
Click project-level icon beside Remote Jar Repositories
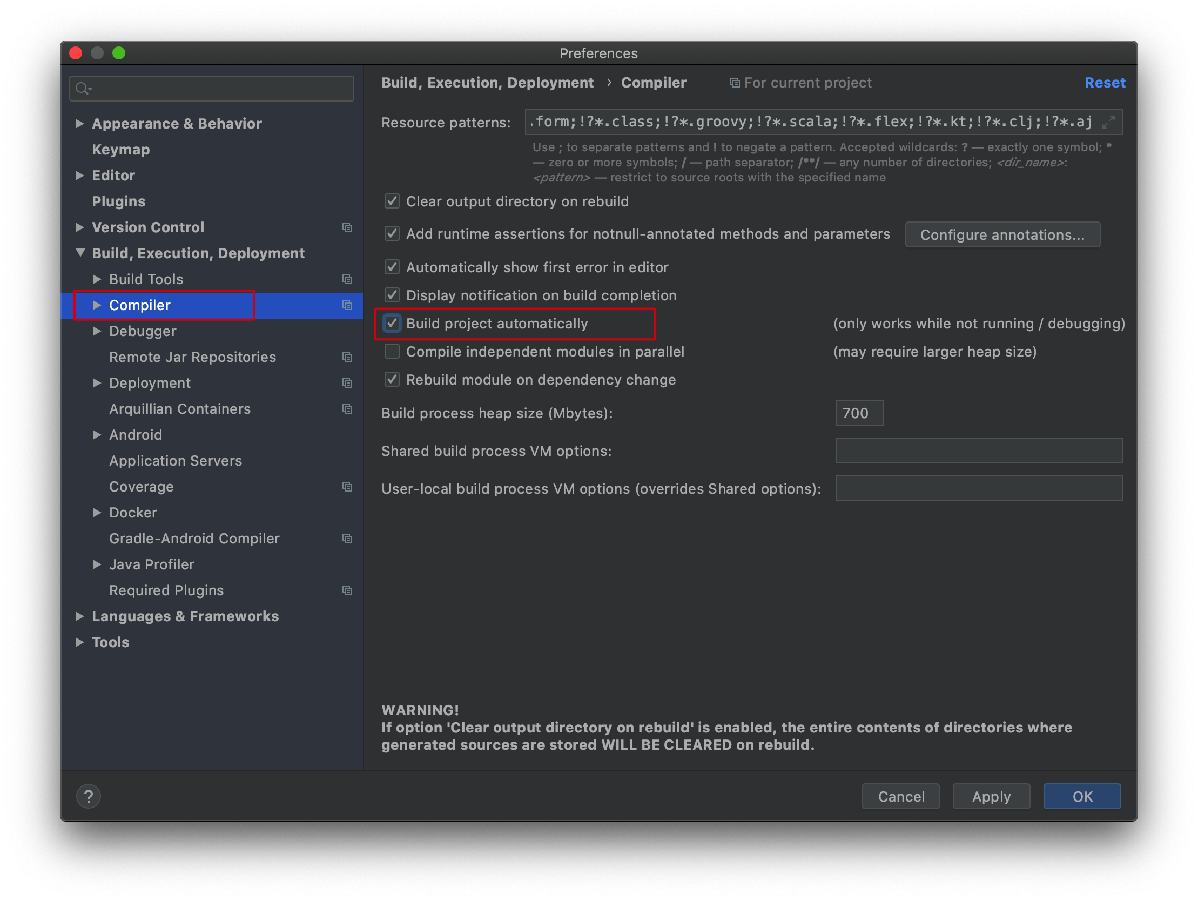click(x=347, y=358)
